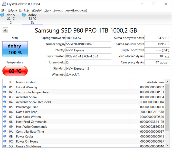Select the Critical Warning attribute name
The width and height of the screenshot is (172, 150).
click(x=26, y=87)
